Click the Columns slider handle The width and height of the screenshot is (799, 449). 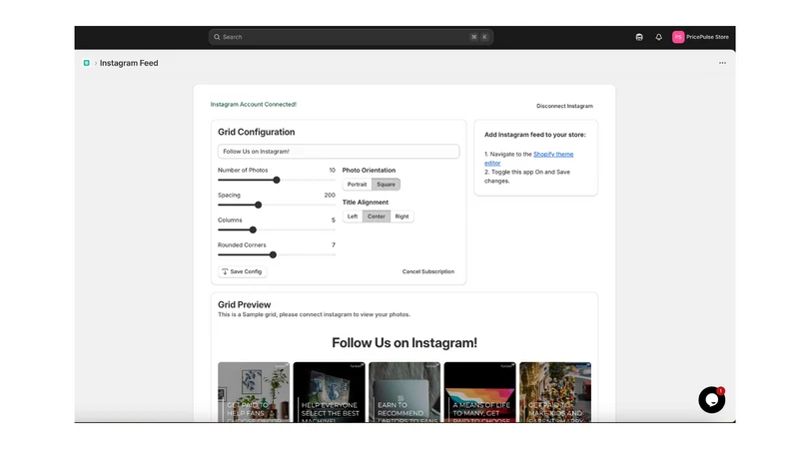click(x=253, y=229)
